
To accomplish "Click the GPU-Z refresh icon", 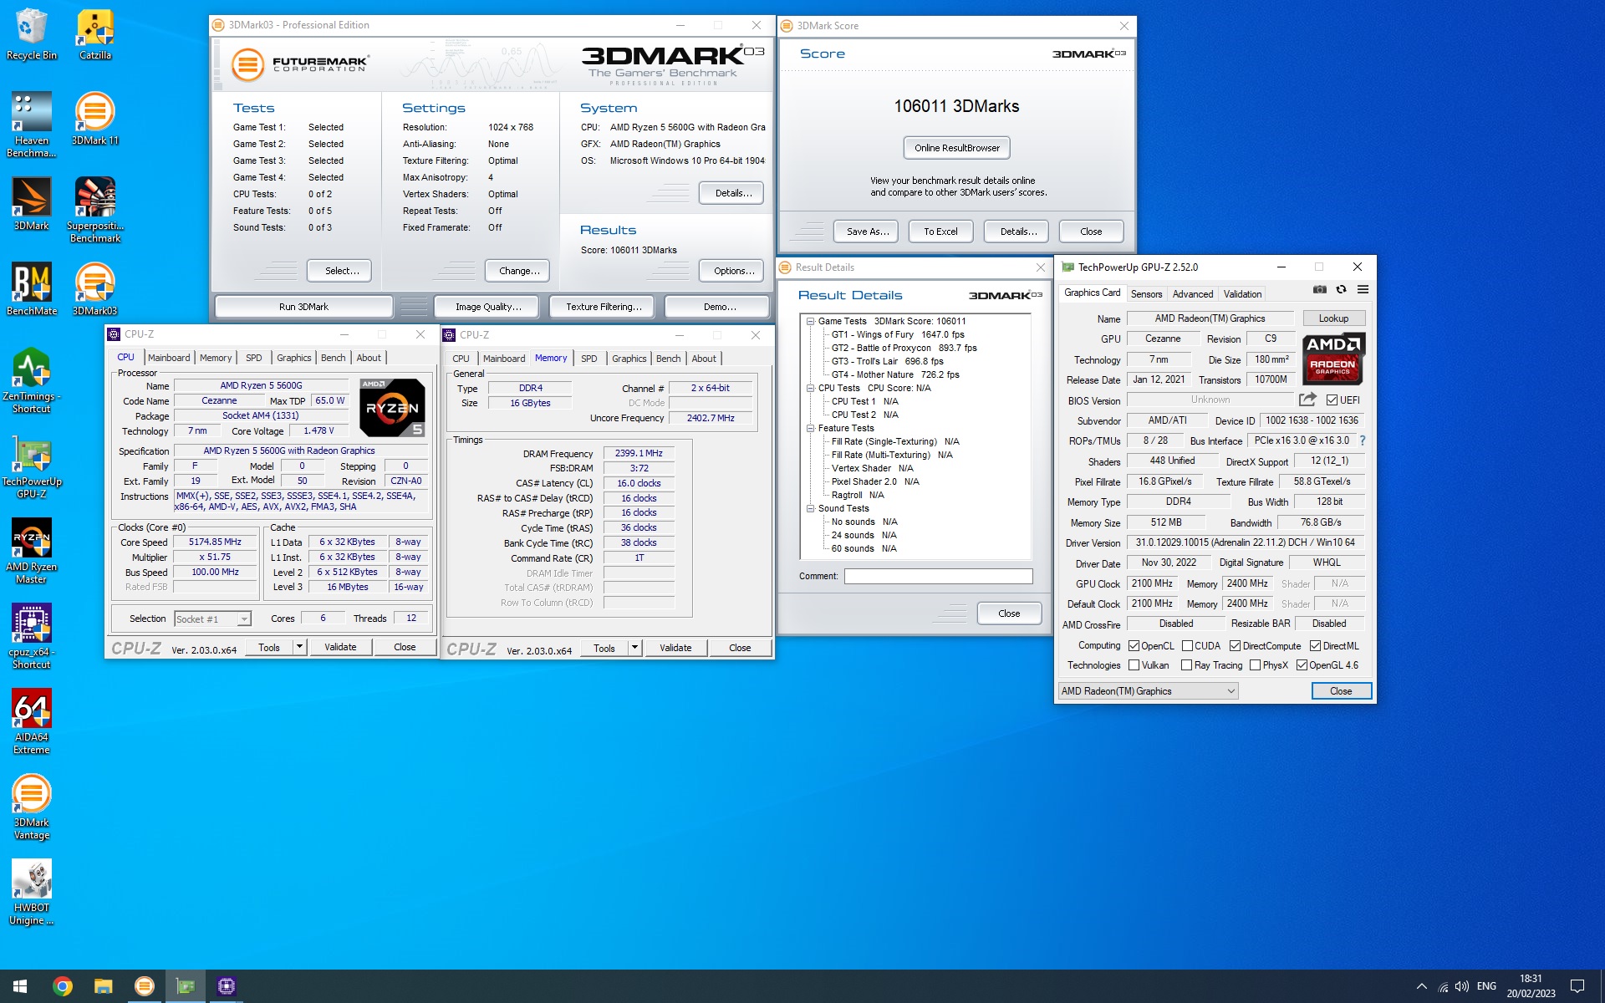I will tap(1341, 290).
